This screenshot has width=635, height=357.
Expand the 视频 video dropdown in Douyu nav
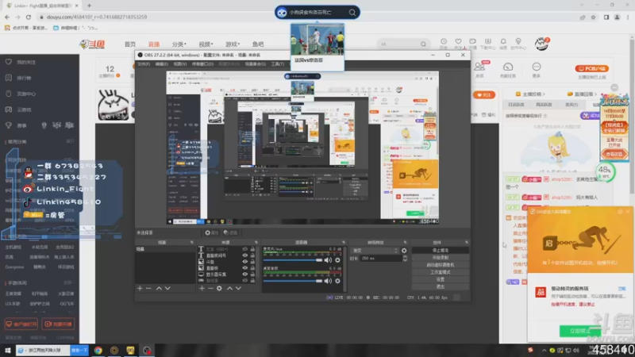click(206, 44)
